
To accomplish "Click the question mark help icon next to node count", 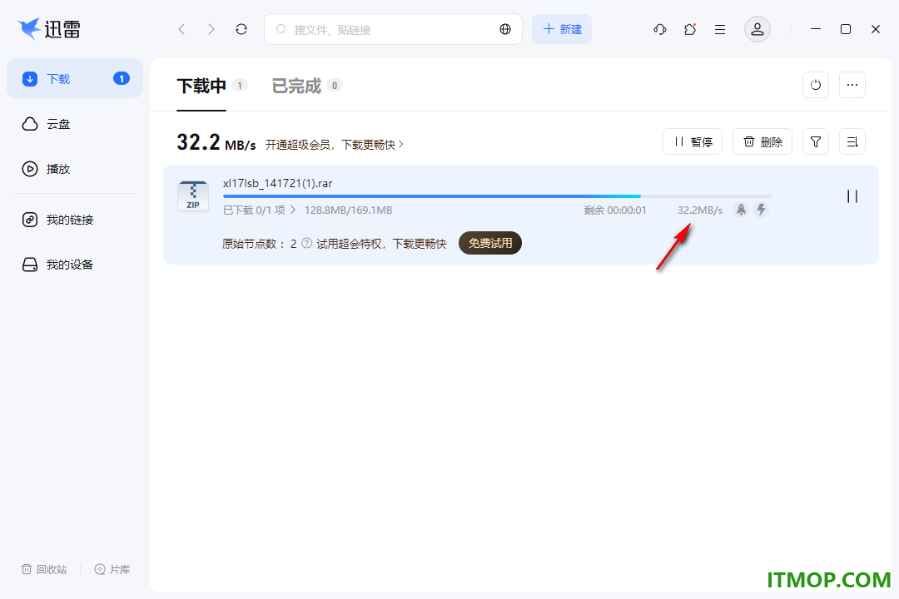I will (306, 243).
